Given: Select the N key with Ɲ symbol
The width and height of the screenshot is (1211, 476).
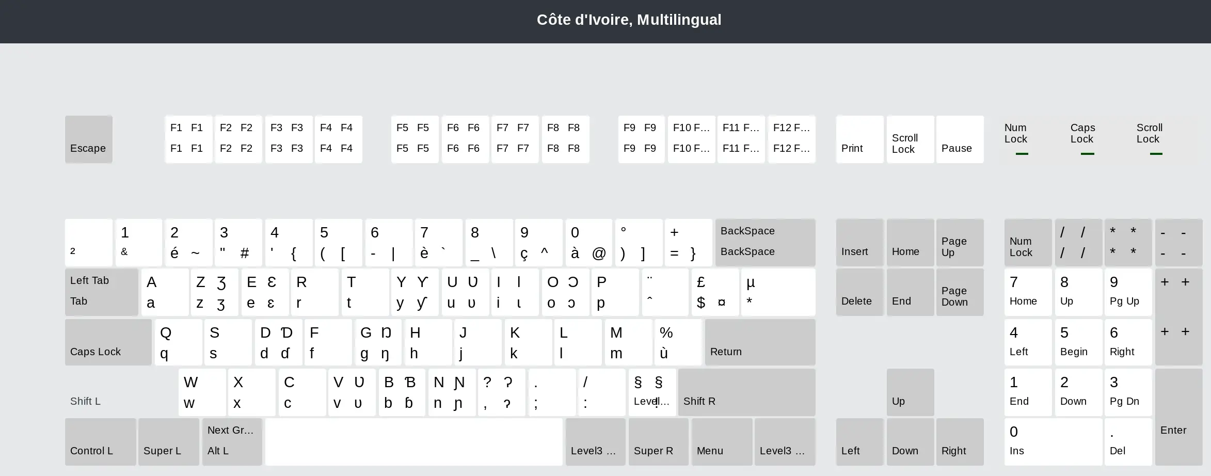Looking at the screenshot, I should point(452,392).
